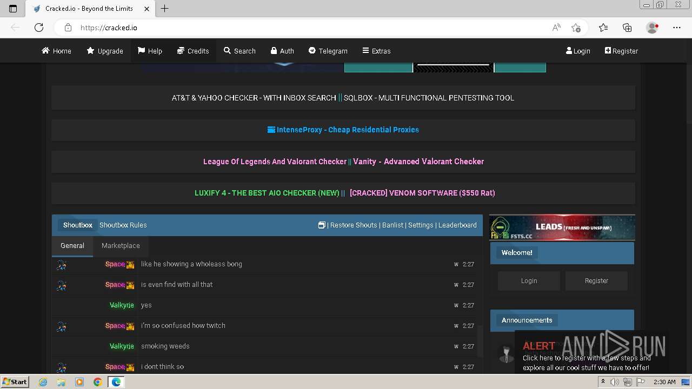692x389 pixels.
Task: Click the Read aloud icon
Action: (x=556, y=28)
